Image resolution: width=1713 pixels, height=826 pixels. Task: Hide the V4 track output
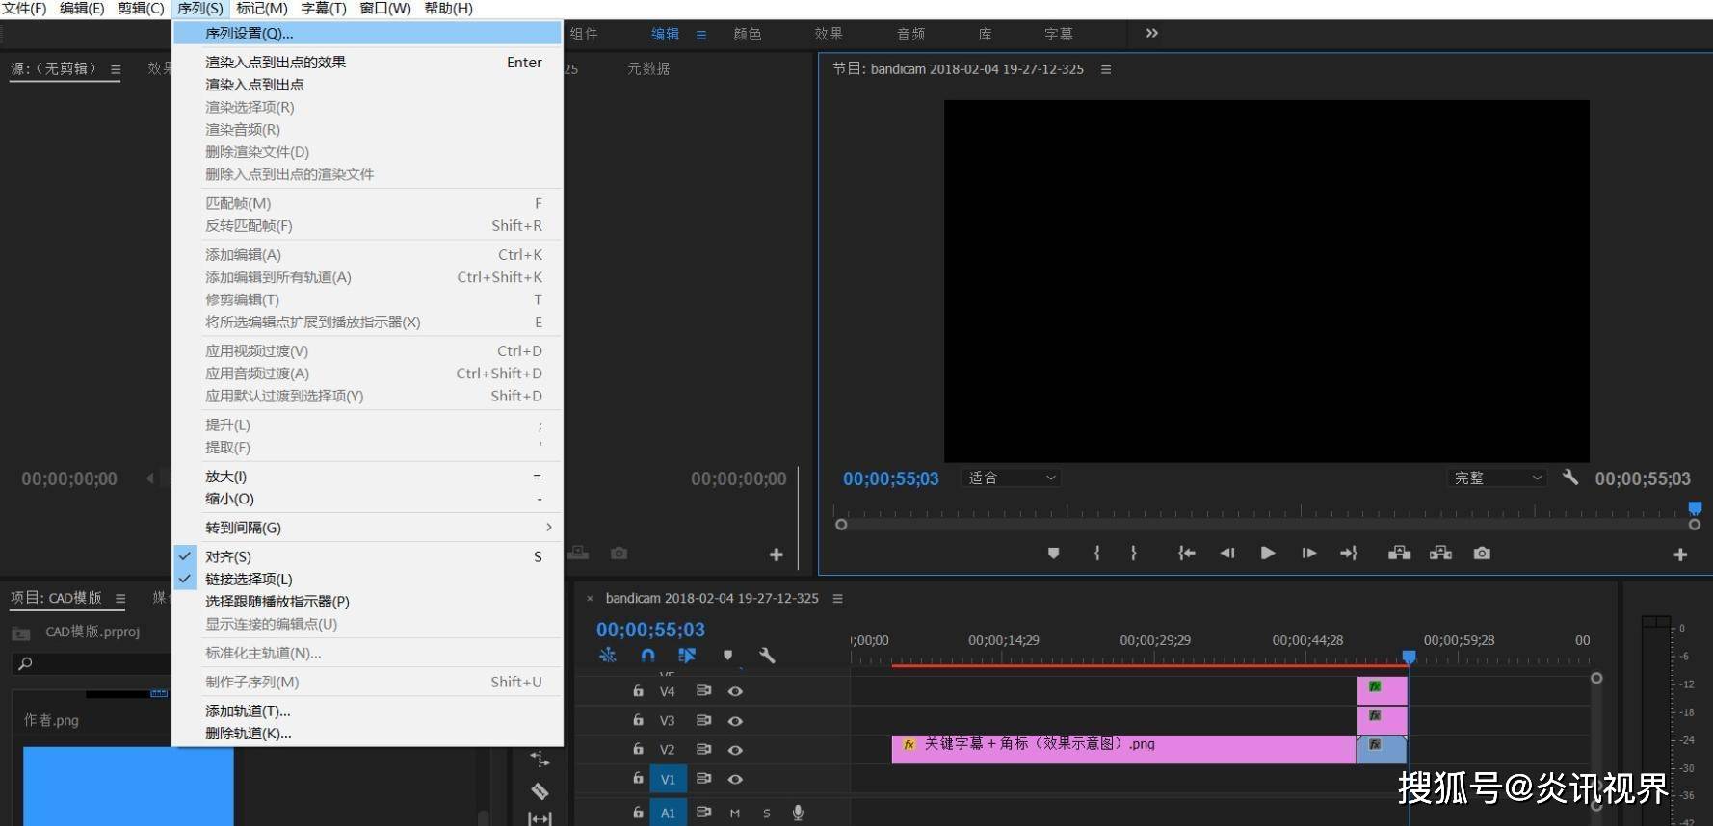735,691
